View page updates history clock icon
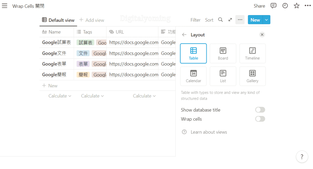 pyautogui.click(x=285, y=6)
